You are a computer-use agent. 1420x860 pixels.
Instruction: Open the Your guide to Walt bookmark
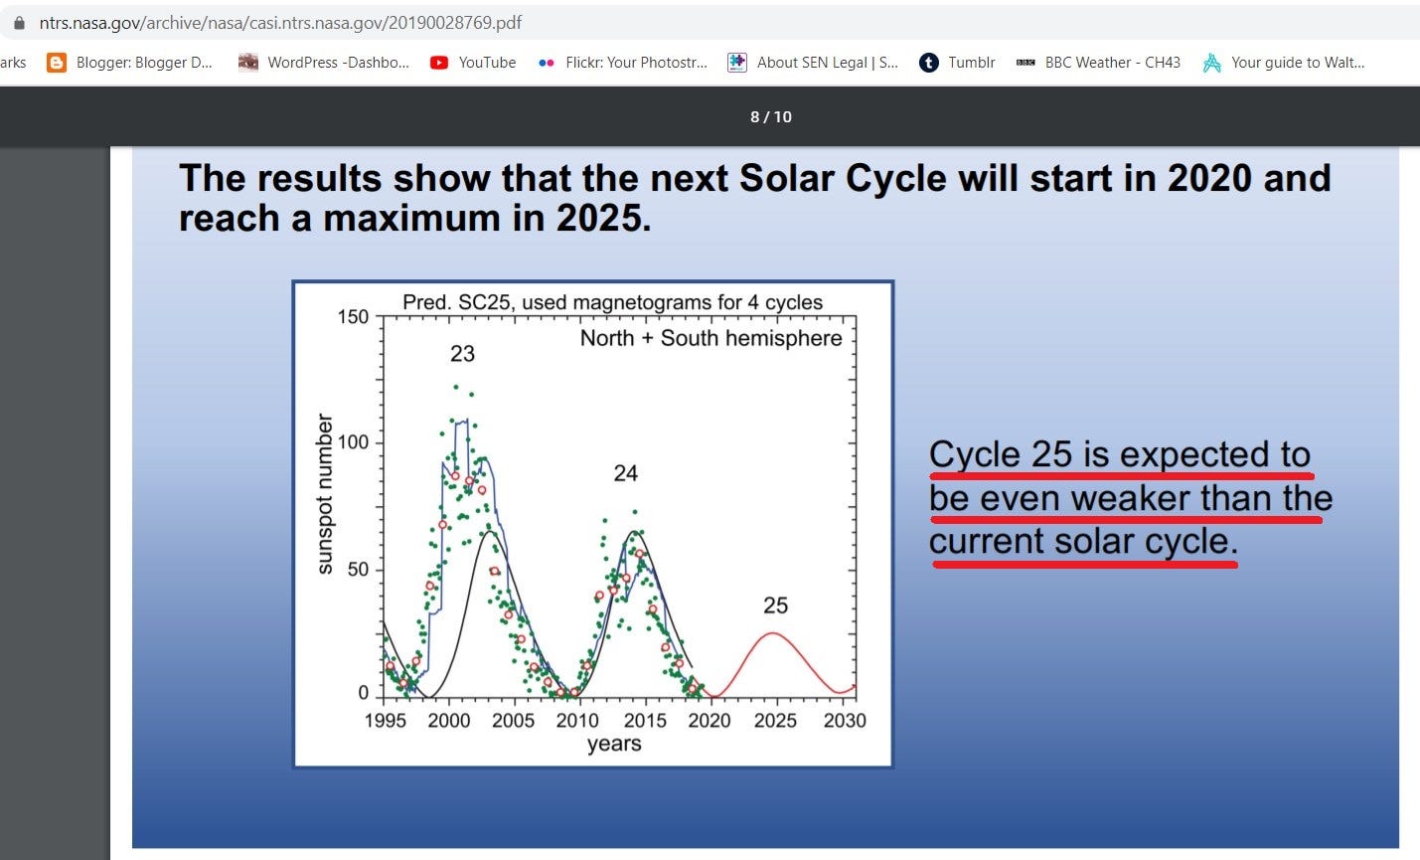point(1284,62)
